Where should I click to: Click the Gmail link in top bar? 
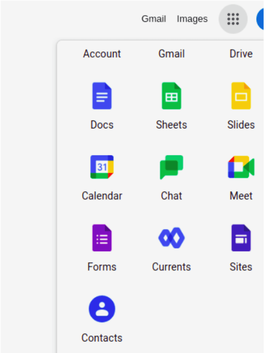pos(154,19)
